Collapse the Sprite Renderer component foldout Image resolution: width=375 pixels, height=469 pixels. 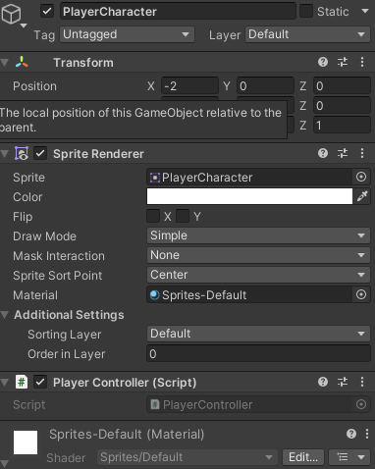pyautogui.click(x=5, y=154)
